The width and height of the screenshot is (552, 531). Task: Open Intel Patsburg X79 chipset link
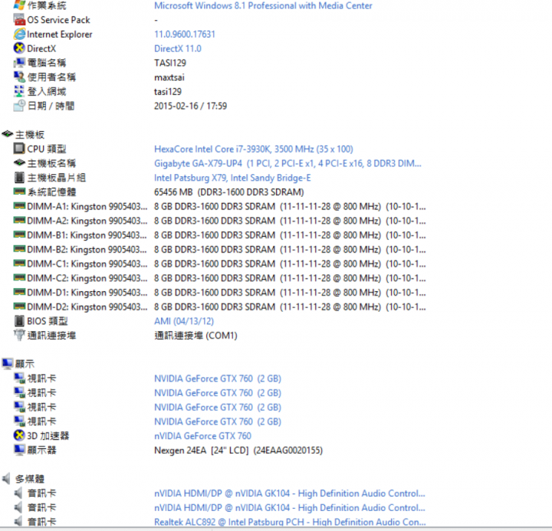tap(232, 178)
